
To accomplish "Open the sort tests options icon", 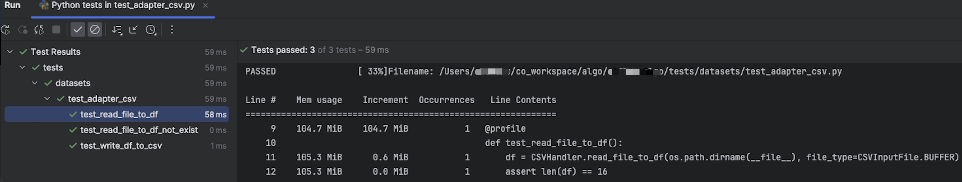I will (x=117, y=30).
